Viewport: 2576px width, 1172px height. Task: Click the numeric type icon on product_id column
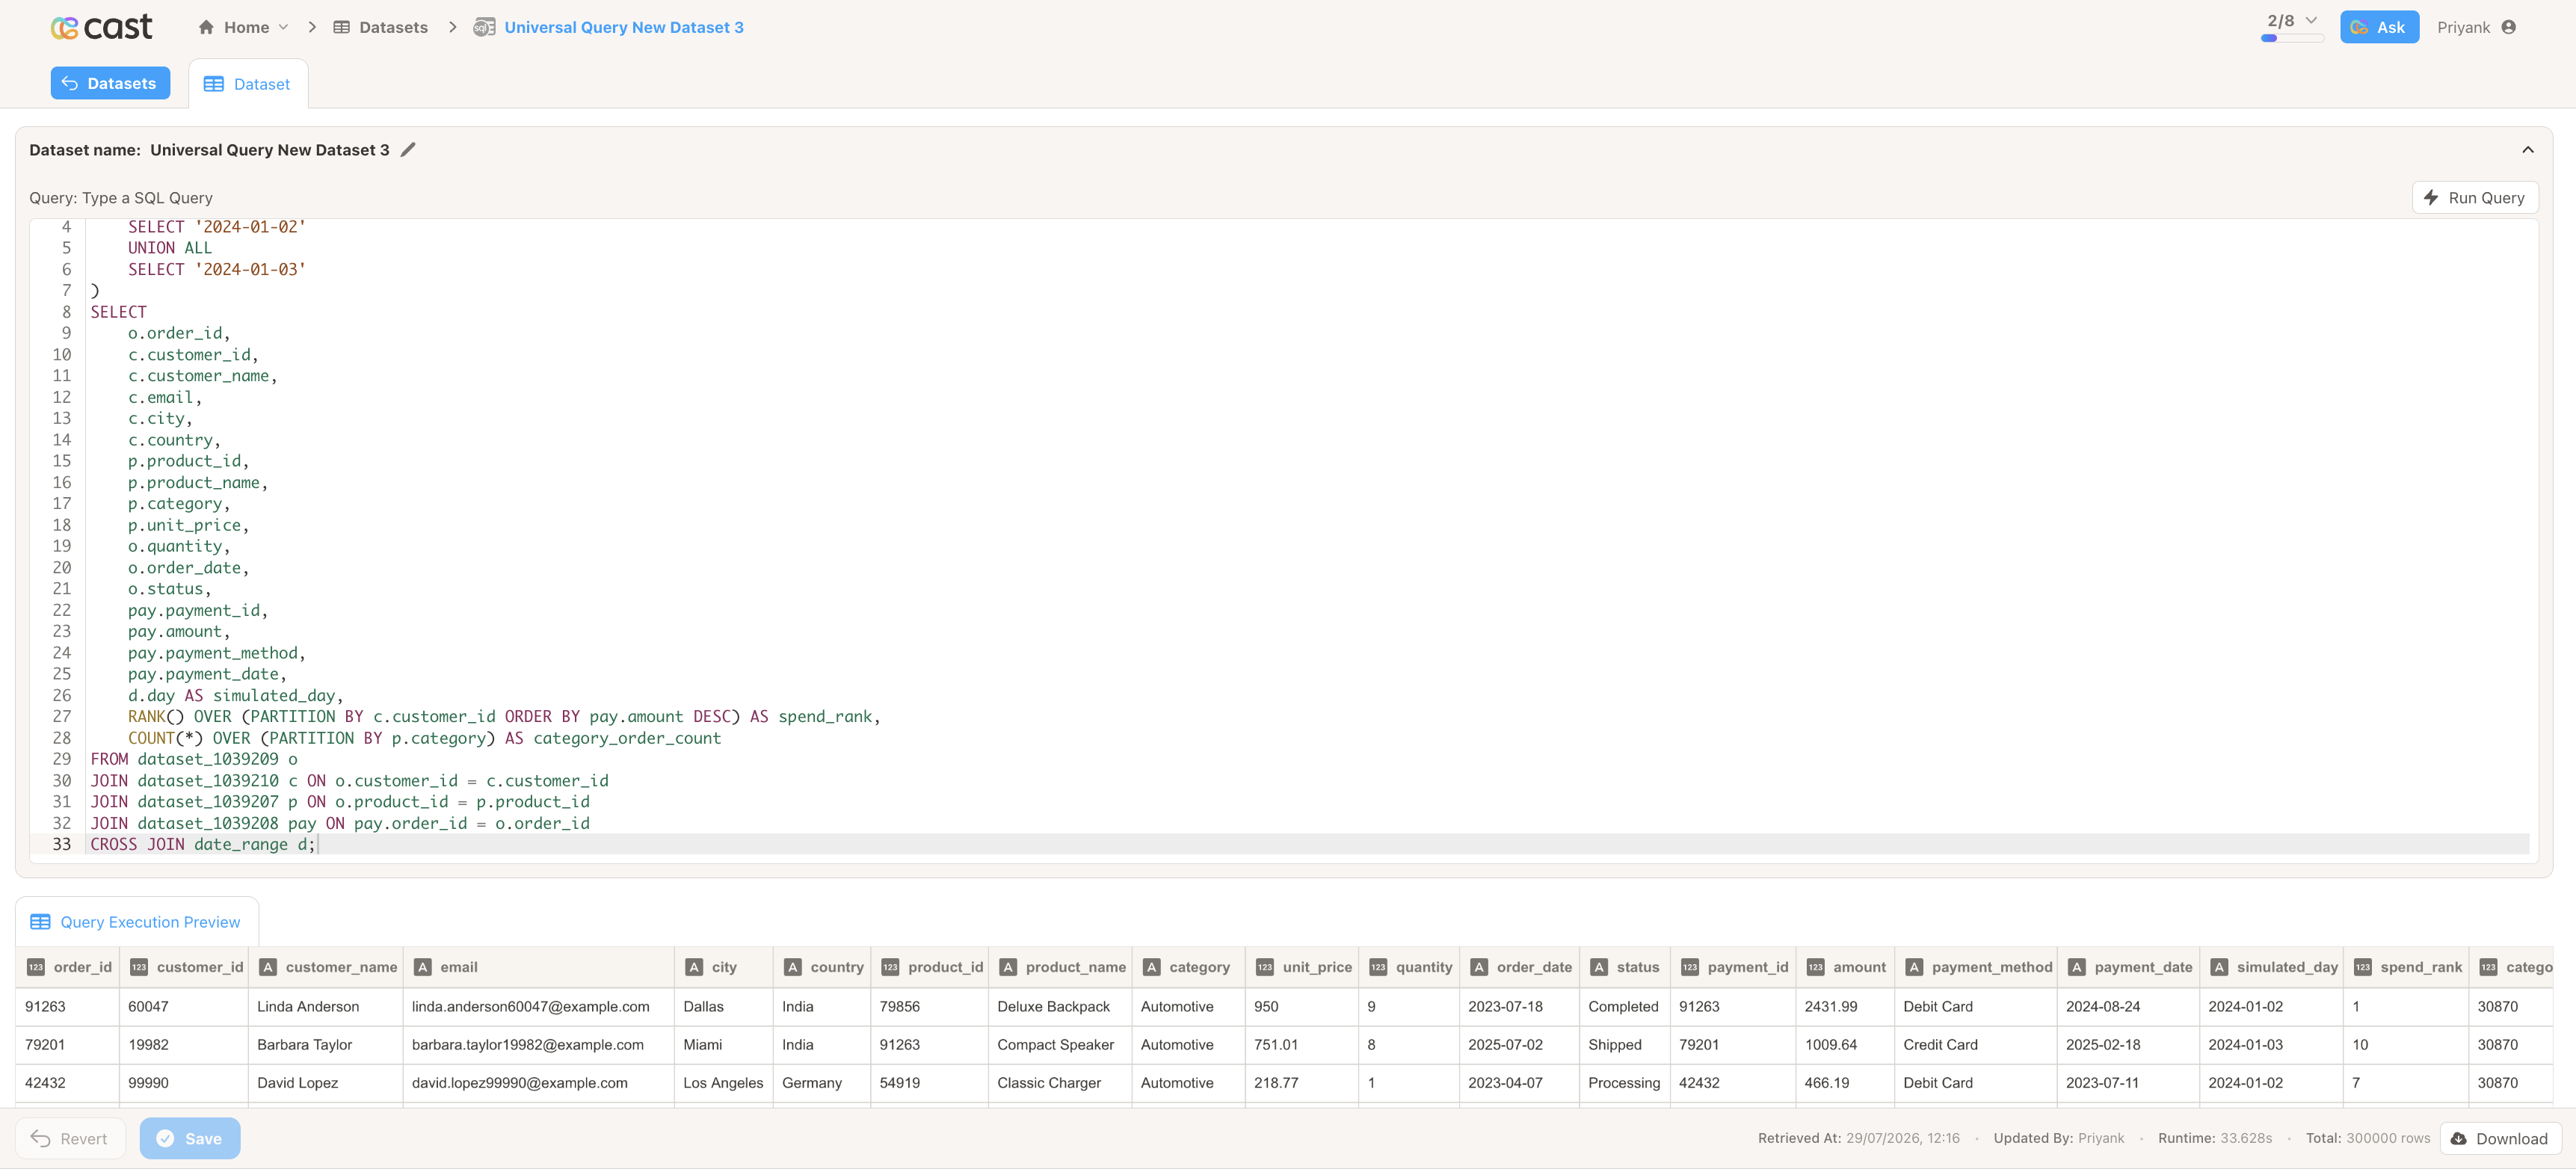[x=890, y=967]
